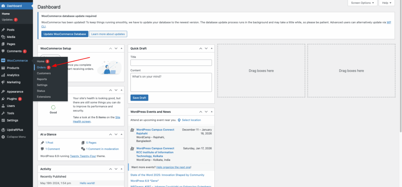Click Update WooCommerce Database button

tap(65, 34)
